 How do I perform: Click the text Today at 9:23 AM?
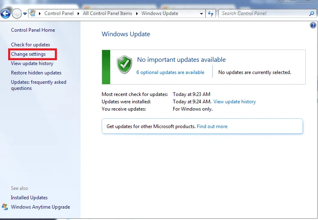[x=192, y=94]
